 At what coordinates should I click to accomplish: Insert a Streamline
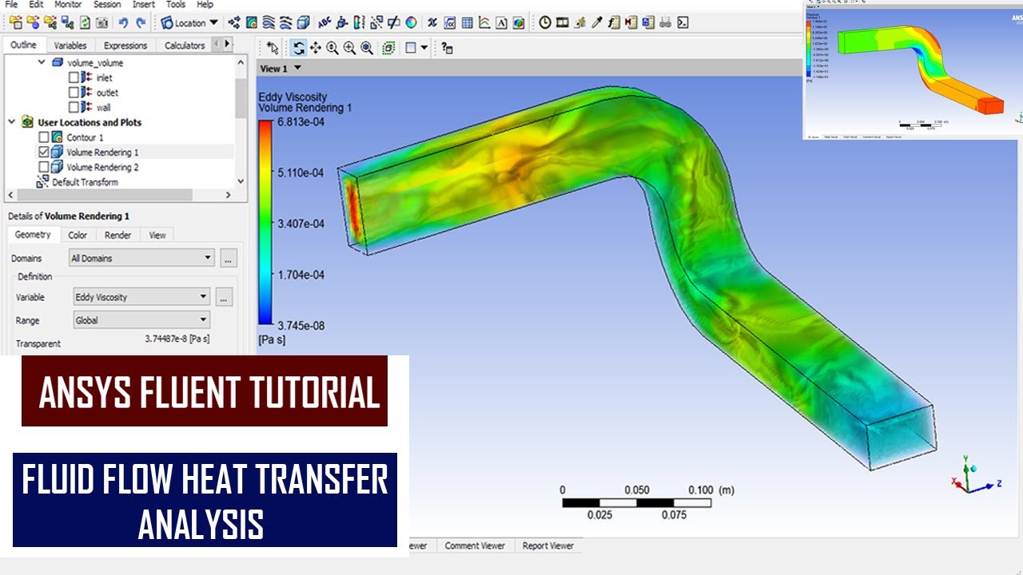pos(269,23)
